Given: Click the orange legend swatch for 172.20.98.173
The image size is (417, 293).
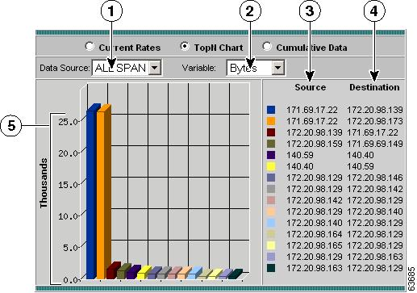Looking at the screenshot, I should tap(271, 121).
